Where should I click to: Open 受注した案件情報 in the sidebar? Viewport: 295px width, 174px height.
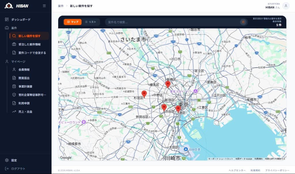pos(29,44)
